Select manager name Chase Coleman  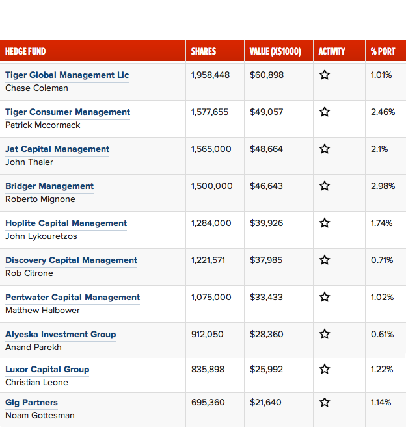(x=36, y=88)
